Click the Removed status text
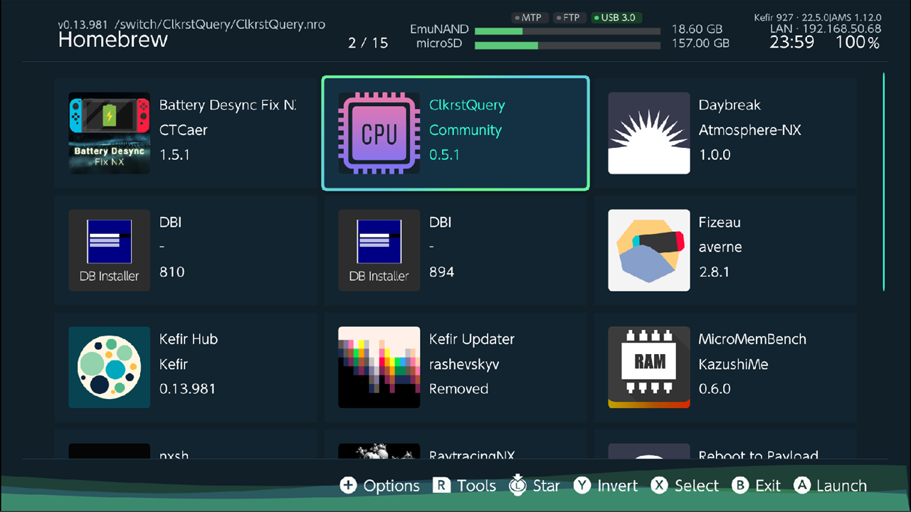 click(x=459, y=389)
